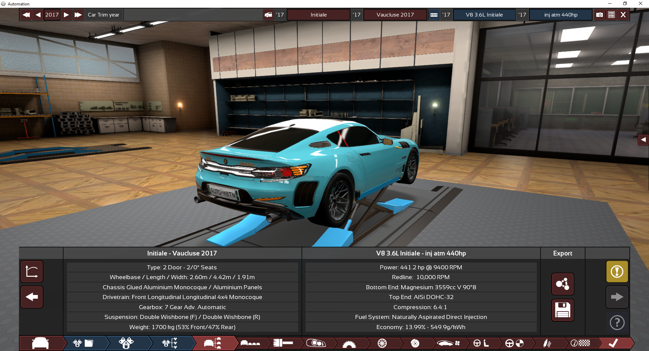Open the headlight fixtures tab

click(x=316, y=343)
